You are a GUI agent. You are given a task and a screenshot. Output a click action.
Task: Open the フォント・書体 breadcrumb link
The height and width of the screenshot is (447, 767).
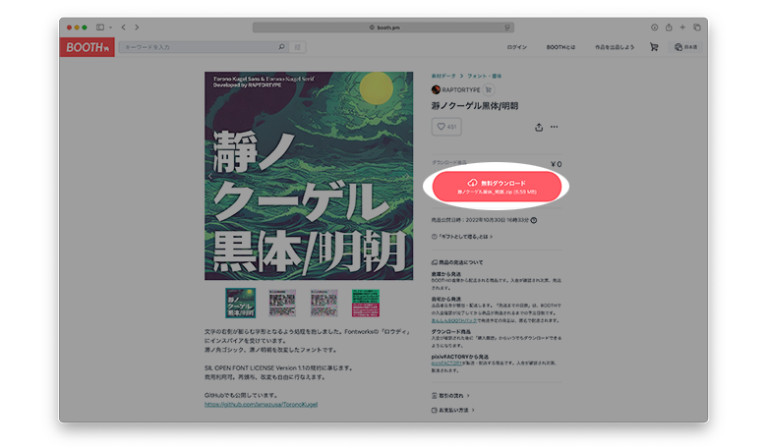tap(484, 77)
